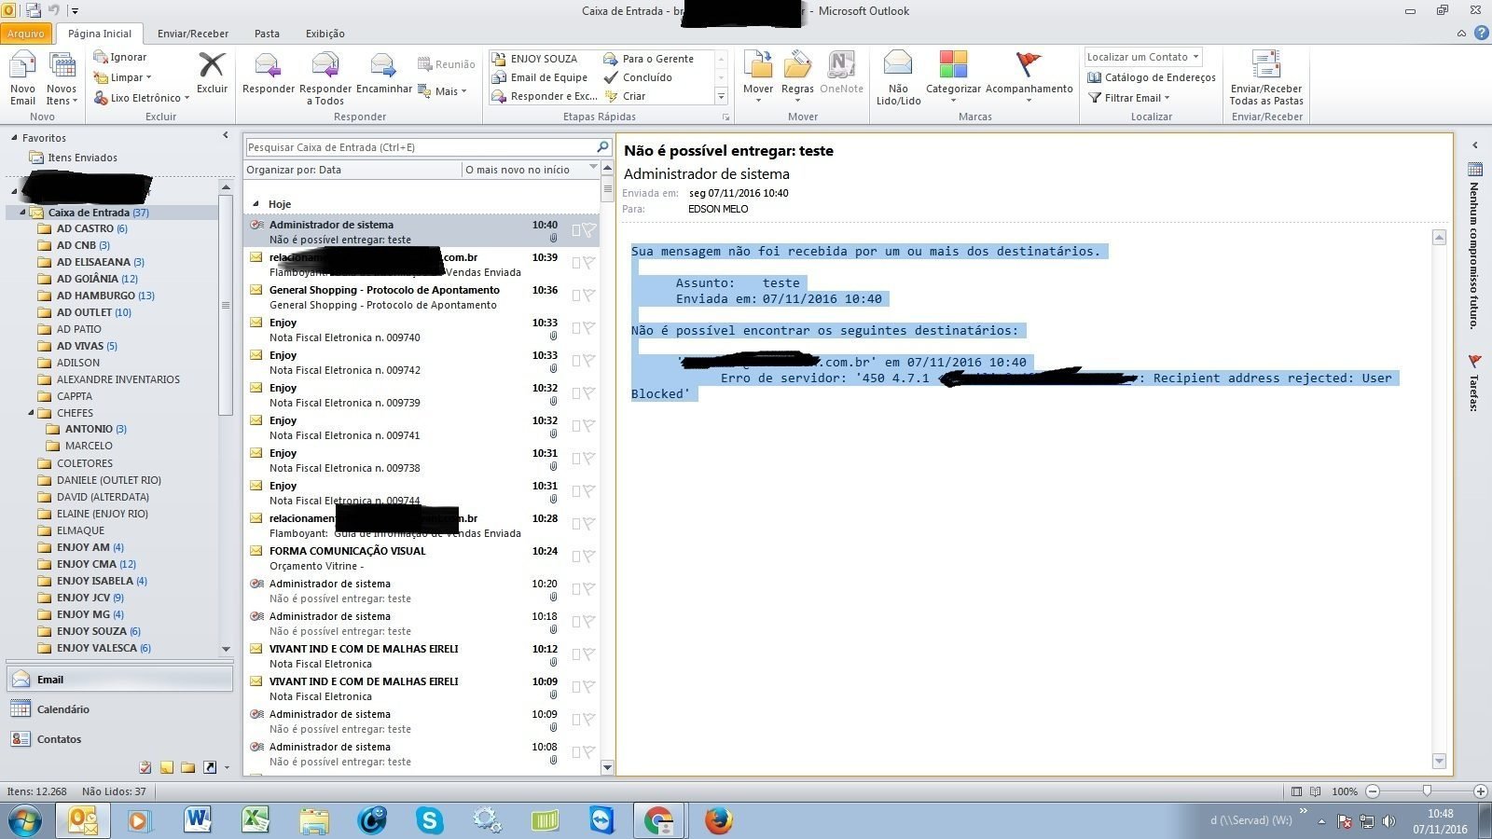Open the Limpar dropdown
Image resolution: width=1492 pixels, height=839 pixels.
point(123,77)
